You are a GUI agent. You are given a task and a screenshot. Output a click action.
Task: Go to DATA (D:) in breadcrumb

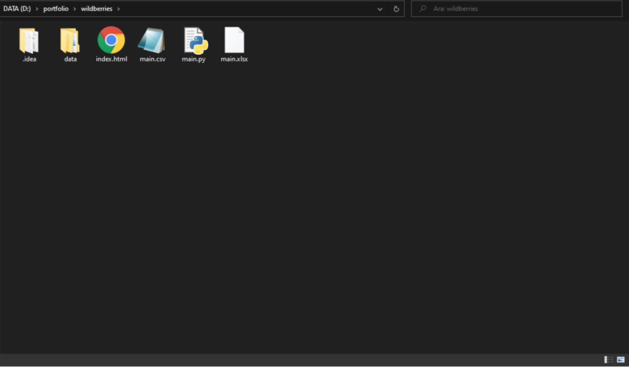[17, 9]
